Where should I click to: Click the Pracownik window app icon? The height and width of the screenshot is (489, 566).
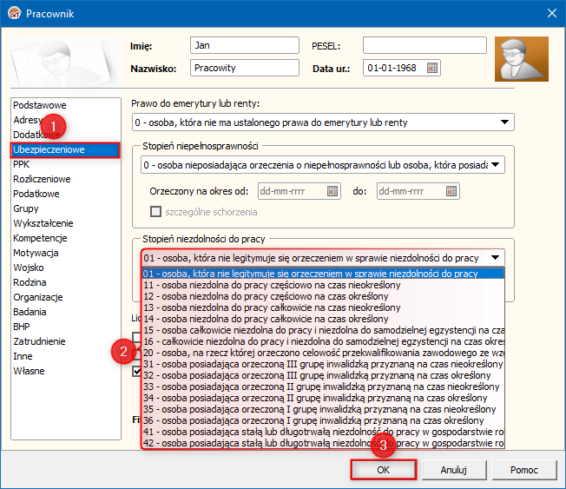[15, 13]
